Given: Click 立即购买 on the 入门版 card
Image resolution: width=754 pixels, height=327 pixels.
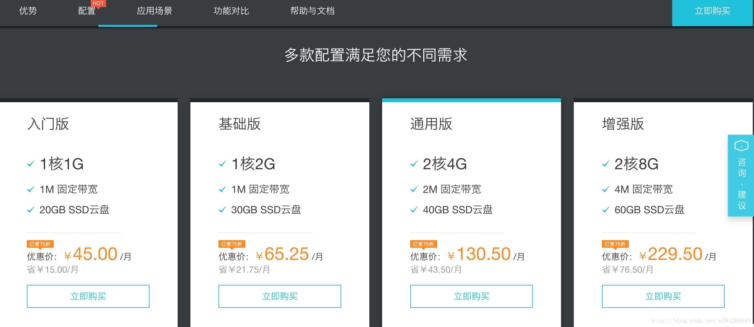Looking at the screenshot, I should tap(88, 296).
